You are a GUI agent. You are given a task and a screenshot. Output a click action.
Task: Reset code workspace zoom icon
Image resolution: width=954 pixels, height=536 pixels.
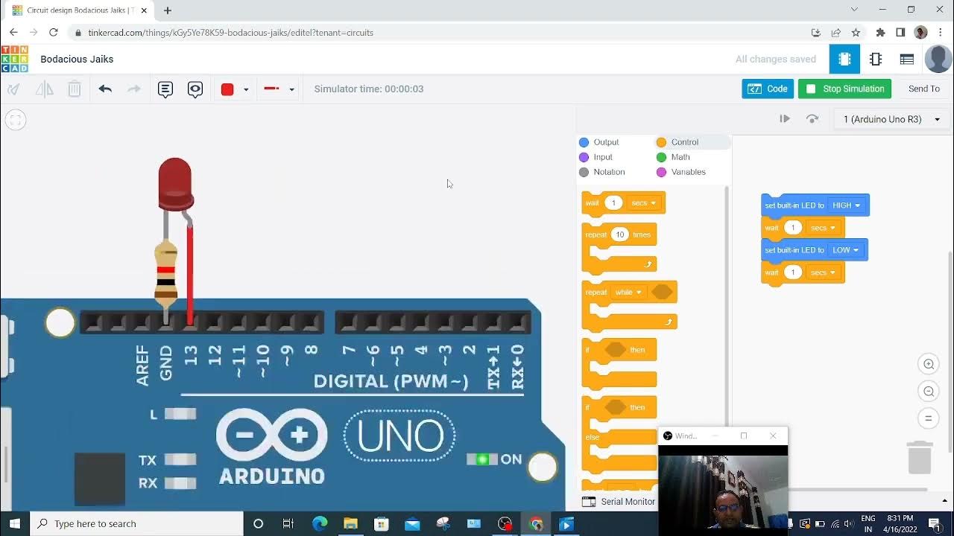[929, 418]
